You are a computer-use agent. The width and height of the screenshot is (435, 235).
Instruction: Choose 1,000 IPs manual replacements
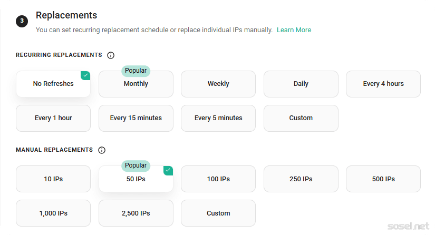coord(53,213)
